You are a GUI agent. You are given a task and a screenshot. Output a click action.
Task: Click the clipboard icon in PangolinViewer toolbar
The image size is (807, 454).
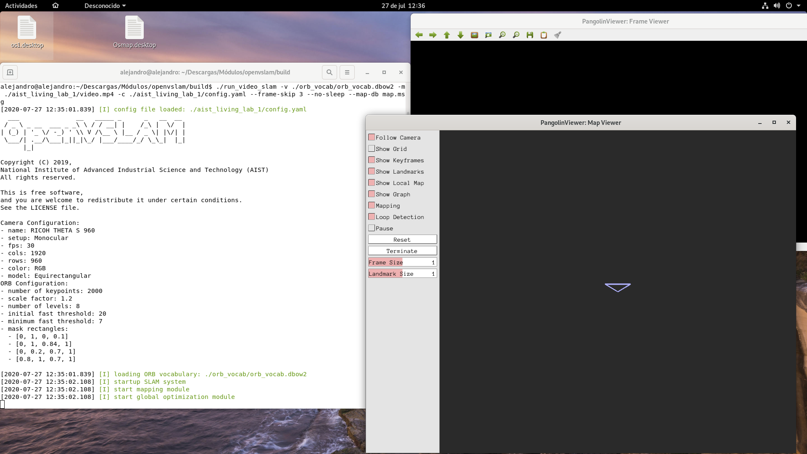[x=543, y=35]
